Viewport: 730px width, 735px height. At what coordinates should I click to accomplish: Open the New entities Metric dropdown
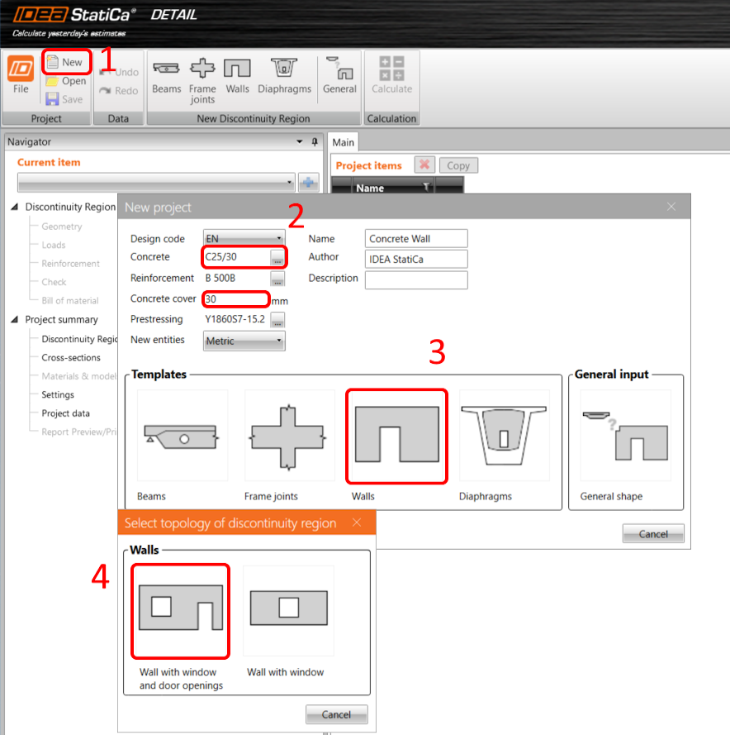coord(244,341)
